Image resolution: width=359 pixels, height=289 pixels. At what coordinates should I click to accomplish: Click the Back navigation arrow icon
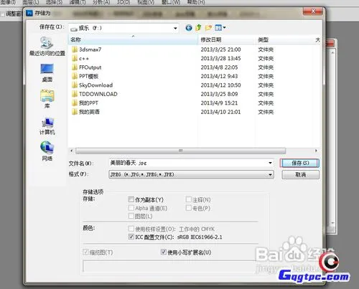click(189, 28)
